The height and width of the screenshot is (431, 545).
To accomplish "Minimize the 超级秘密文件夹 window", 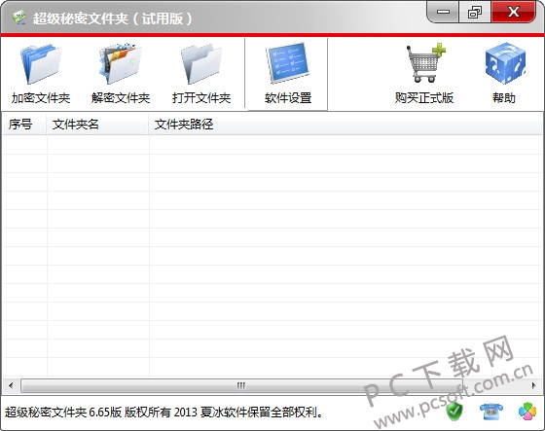I will pos(443,13).
